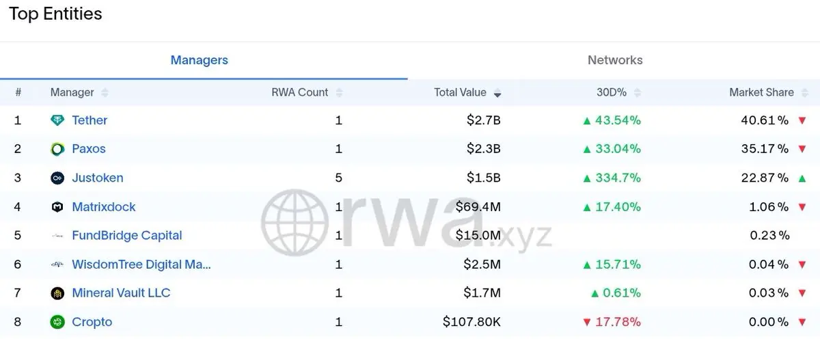Open the Justoken manager link
Screen dimensions: 820x339
[98, 178]
